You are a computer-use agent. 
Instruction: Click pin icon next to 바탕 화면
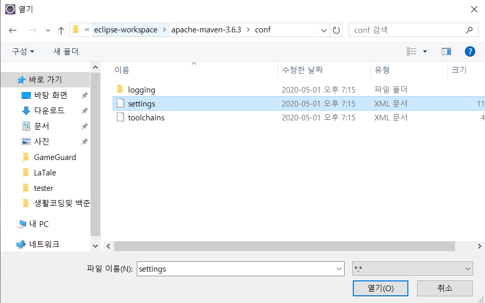coord(84,95)
